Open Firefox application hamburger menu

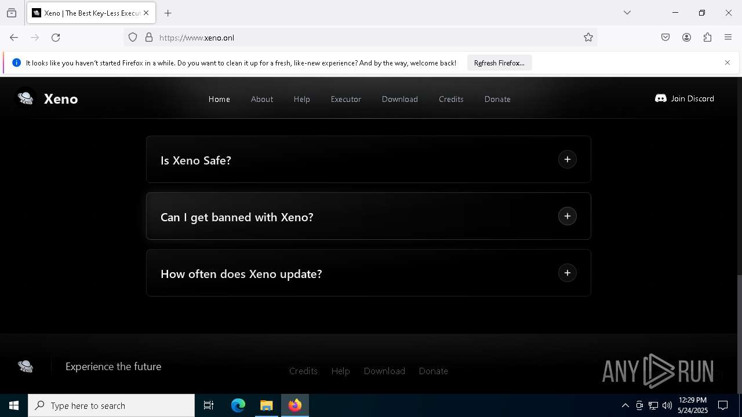pos(728,38)
